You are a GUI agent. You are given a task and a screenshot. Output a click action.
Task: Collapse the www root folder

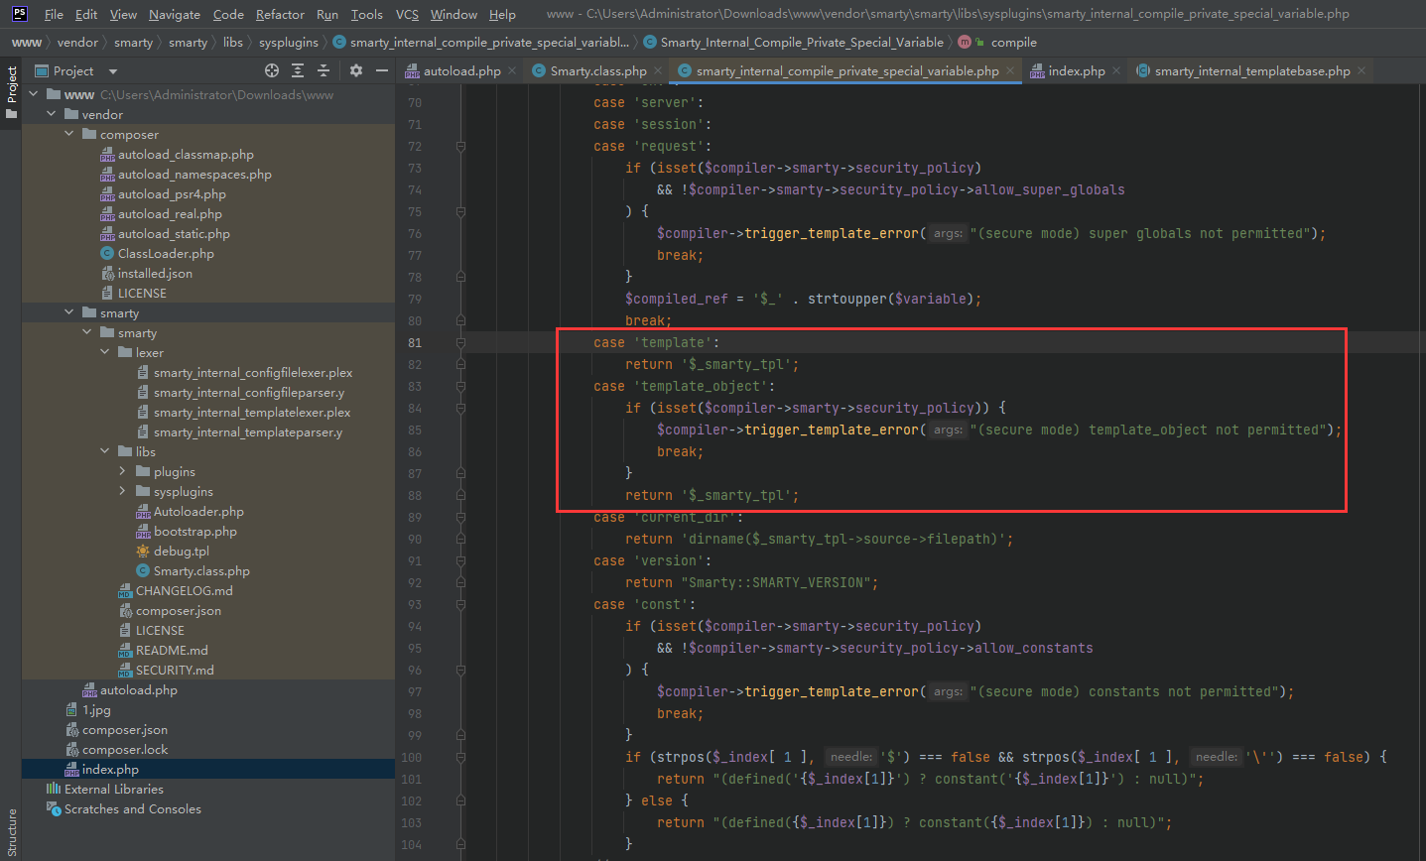[x=33, y=94]
